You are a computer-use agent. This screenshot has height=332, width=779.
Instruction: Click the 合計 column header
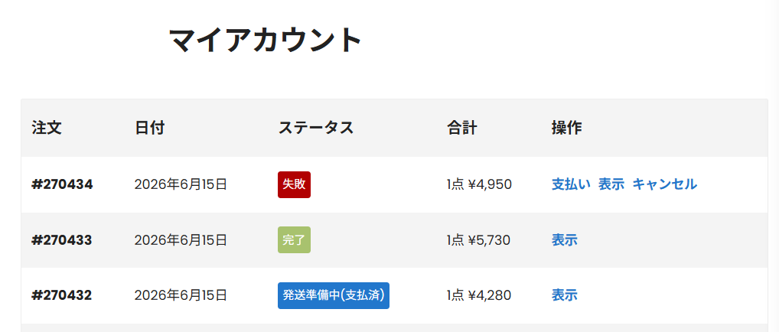point(462,128)
